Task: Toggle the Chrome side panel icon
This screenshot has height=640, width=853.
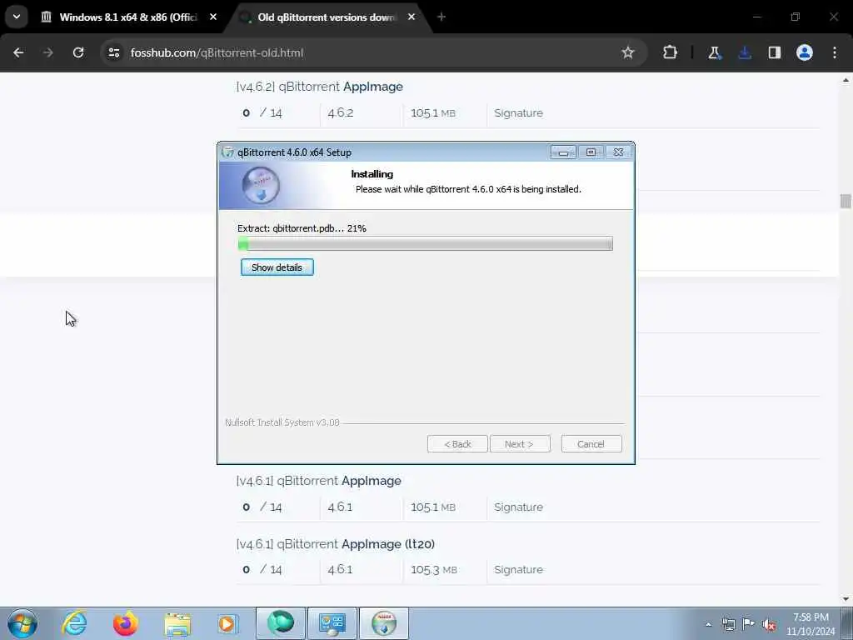Action: pyautogui.click(x=775, y=52)
